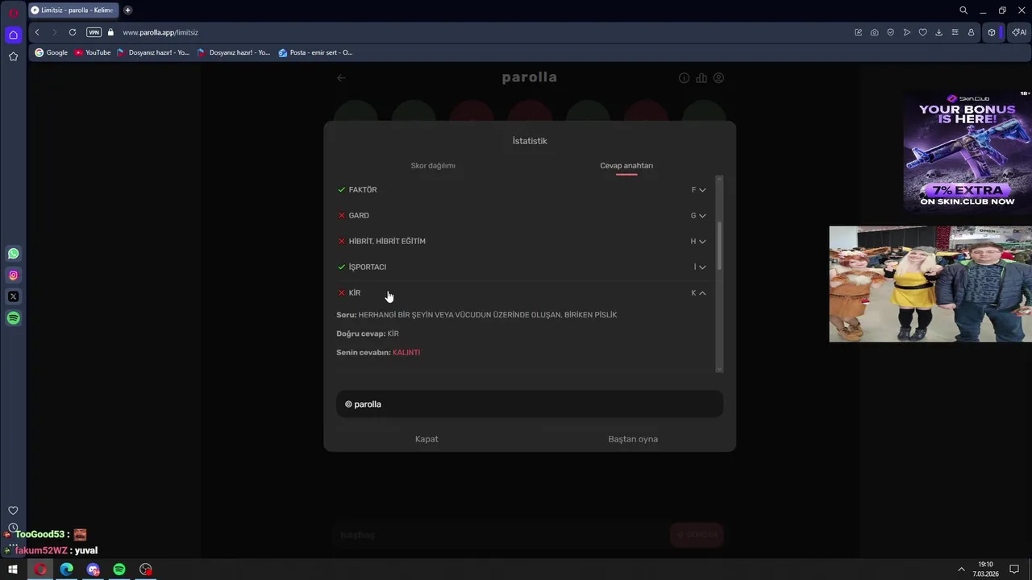Select the Cevap anahtarı tab
This screenshot has height=580, width=1032.
tap(626, 166)
